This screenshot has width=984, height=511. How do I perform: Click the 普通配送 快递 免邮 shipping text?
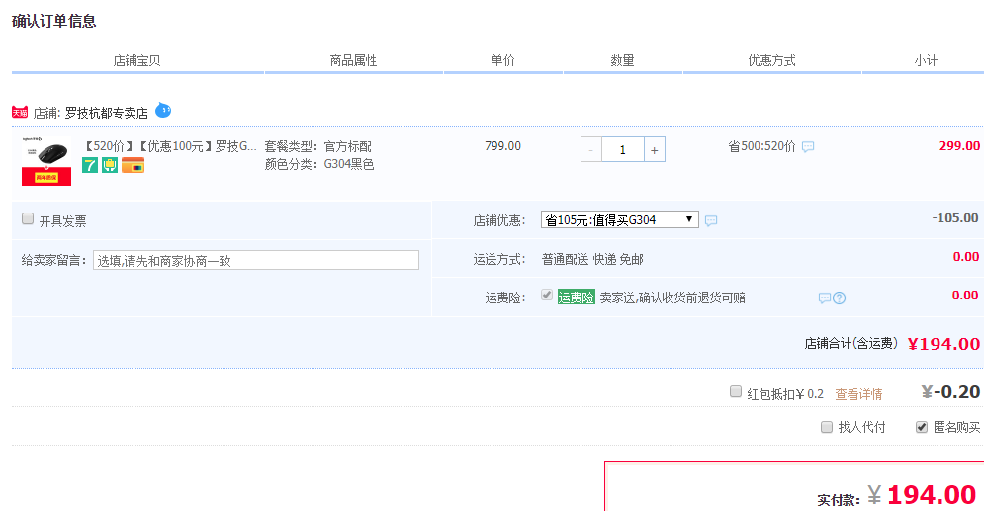coord(592,260)
